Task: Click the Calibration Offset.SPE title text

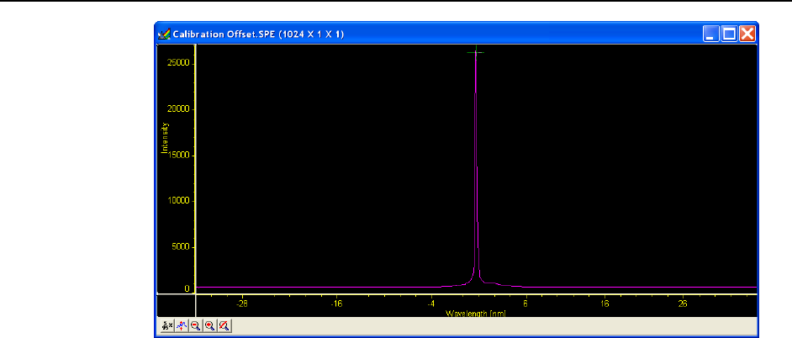Action: coord(258,34)
